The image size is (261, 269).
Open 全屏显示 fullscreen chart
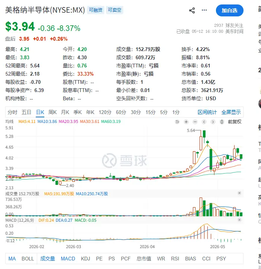[231, 112]
